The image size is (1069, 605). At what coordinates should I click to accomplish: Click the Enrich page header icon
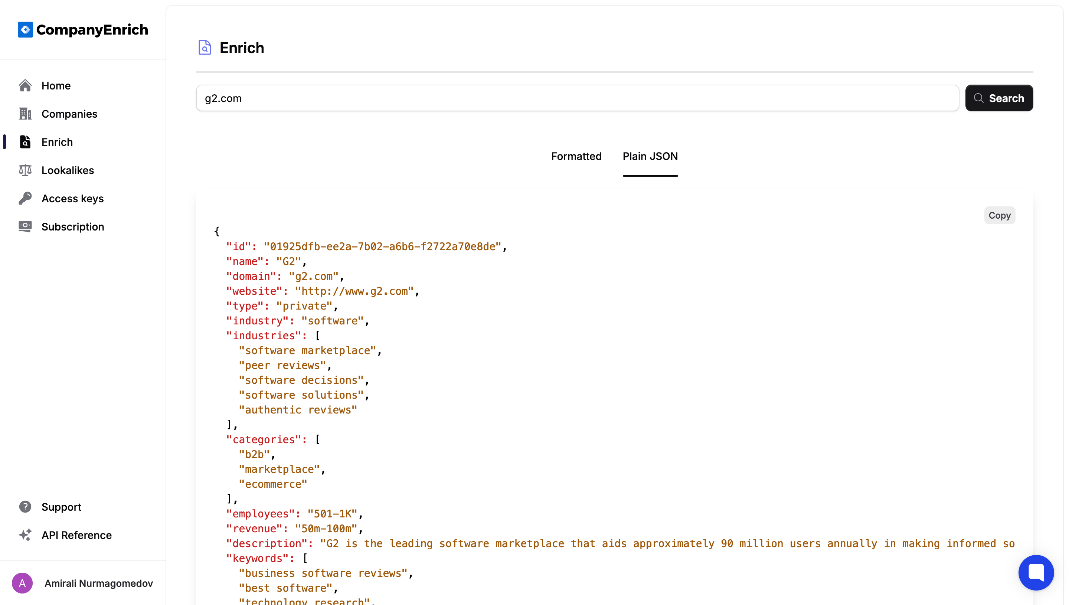coord(205,48)
